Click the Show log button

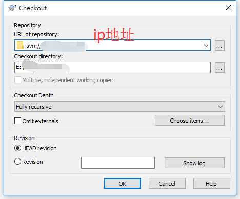[x=194, y=163]
